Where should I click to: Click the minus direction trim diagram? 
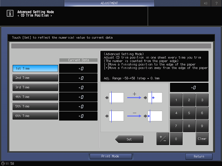click(134, 116)
